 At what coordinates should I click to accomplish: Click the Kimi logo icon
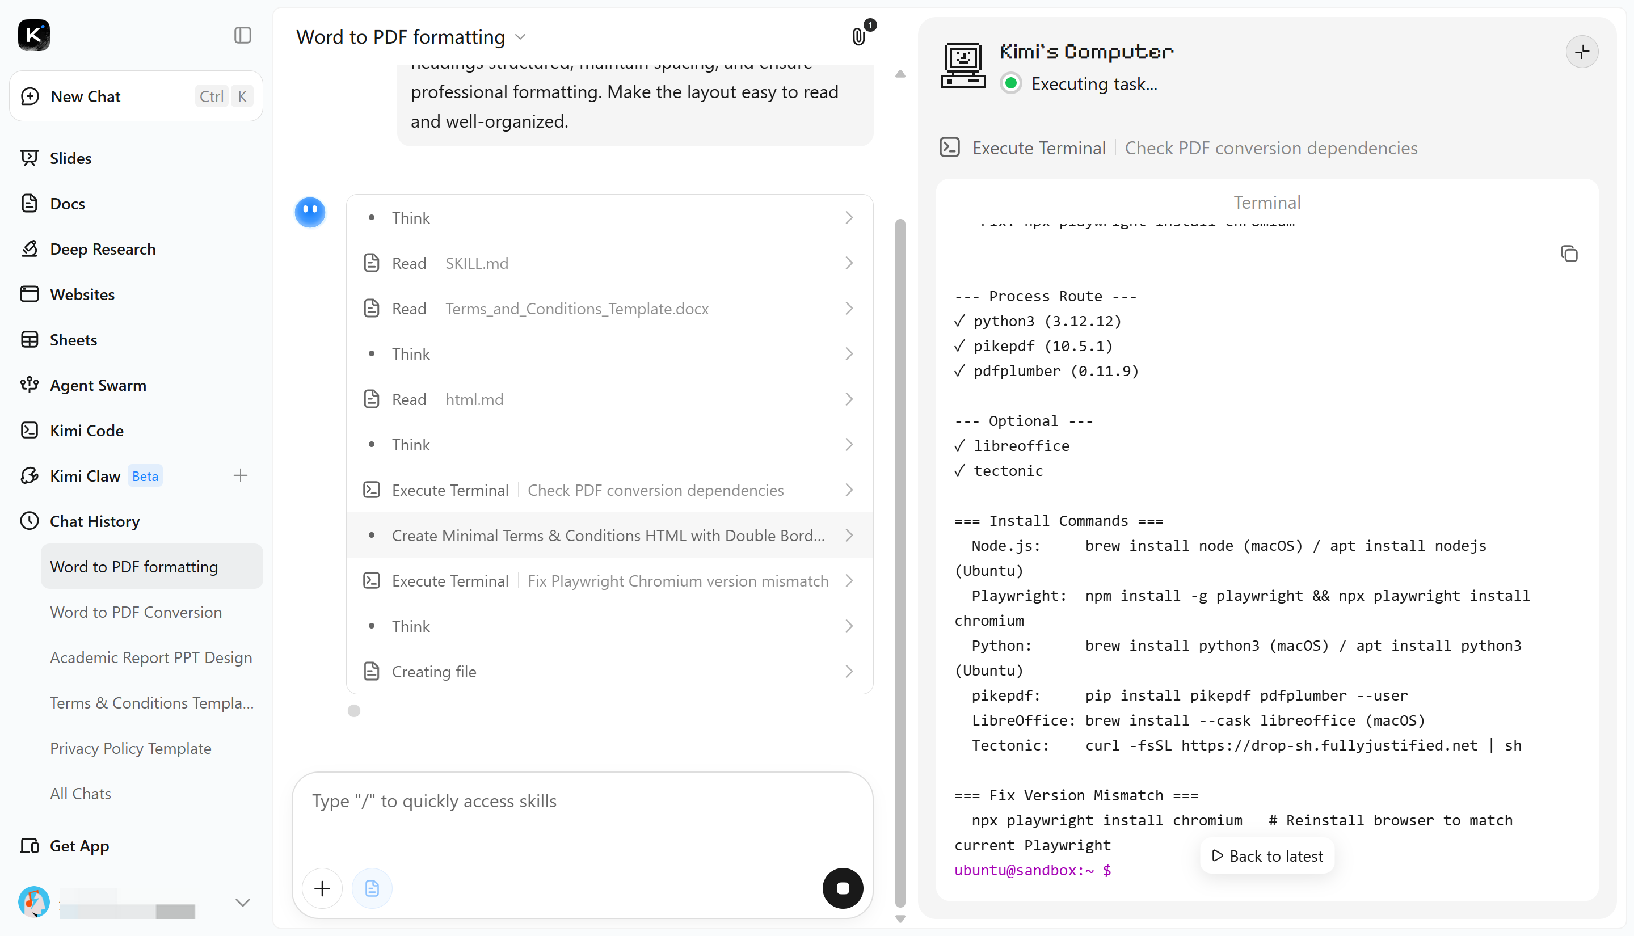click(x=34, y=35)
